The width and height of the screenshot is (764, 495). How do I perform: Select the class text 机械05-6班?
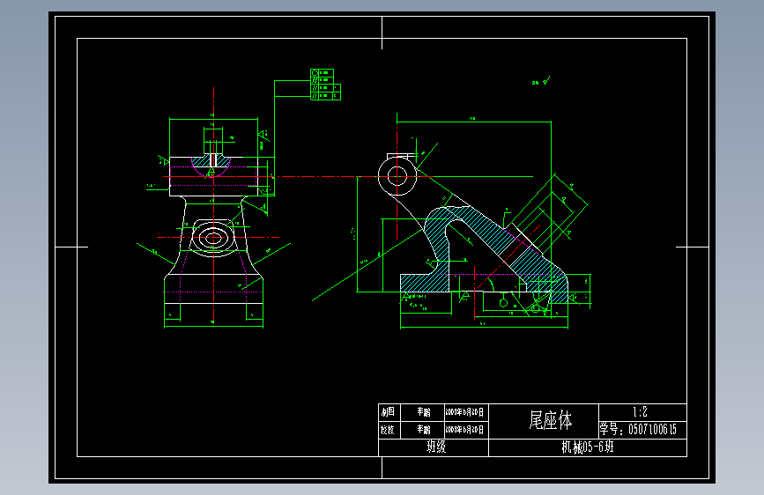(x=588, y=447)
